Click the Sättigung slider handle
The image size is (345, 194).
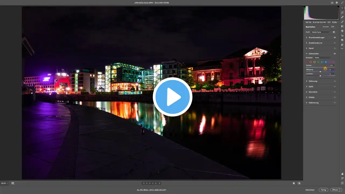point(320,72)
